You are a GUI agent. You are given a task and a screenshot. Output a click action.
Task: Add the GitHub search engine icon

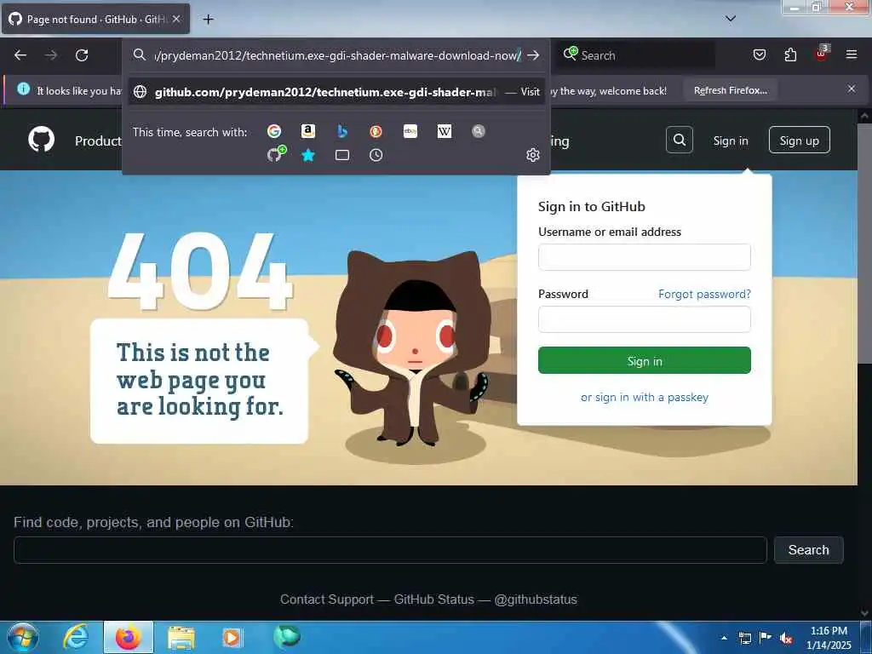[x=276, y=154]
